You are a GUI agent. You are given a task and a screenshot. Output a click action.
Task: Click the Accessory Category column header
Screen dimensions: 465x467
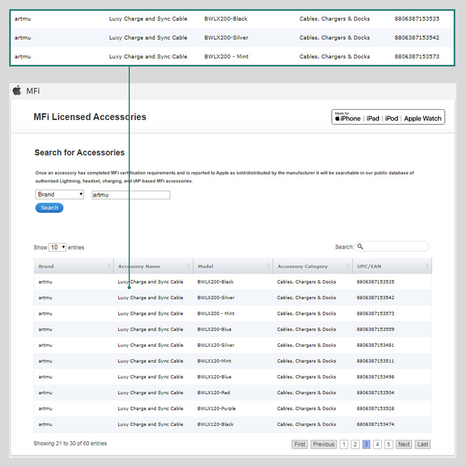pos(313,266)
